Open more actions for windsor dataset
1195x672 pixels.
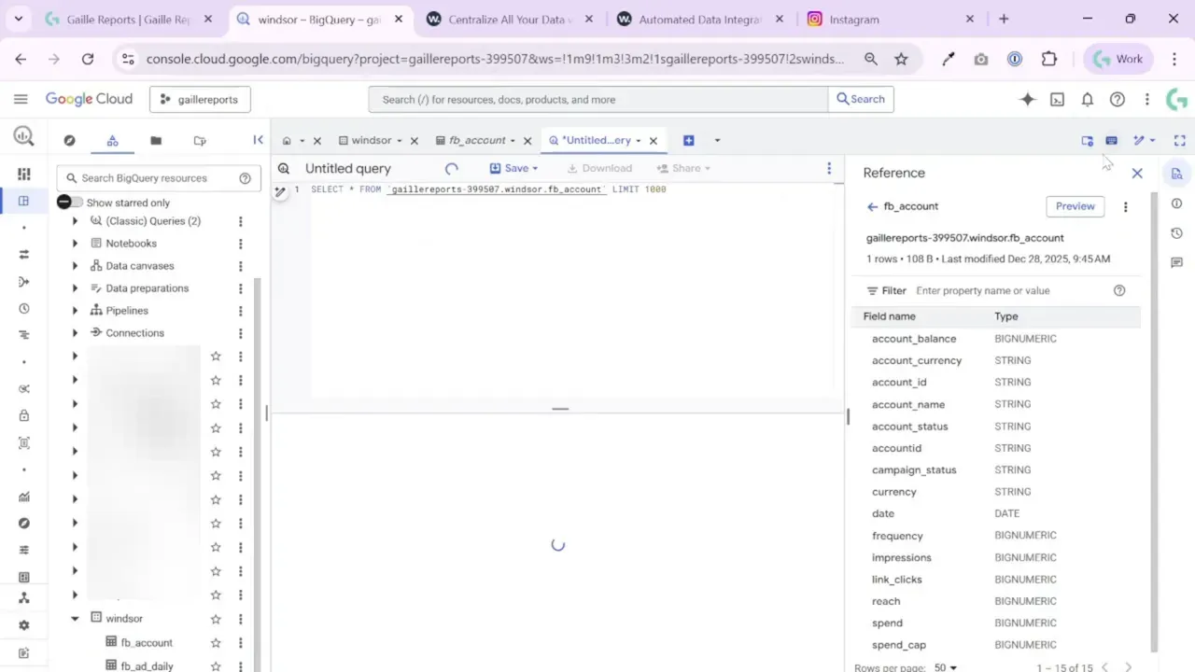(240, 618)
